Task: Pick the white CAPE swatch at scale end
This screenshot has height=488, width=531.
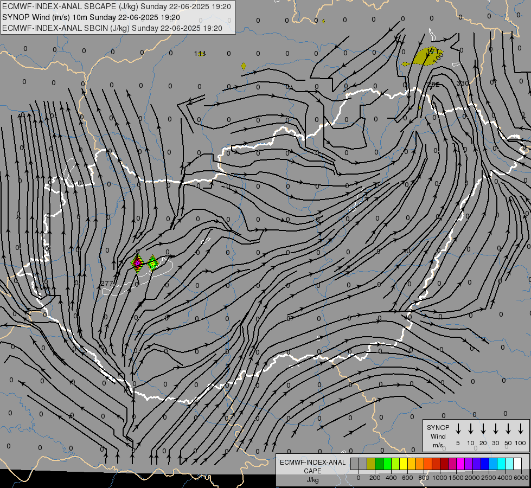Action: tap(517, 464)
